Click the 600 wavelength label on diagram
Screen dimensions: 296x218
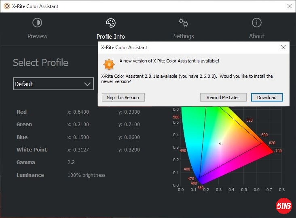click(x=264, y=135)
